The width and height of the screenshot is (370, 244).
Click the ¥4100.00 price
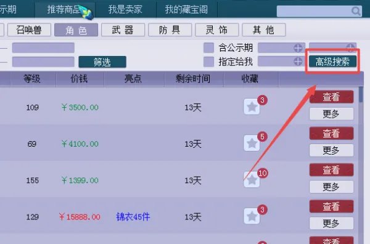80,144
